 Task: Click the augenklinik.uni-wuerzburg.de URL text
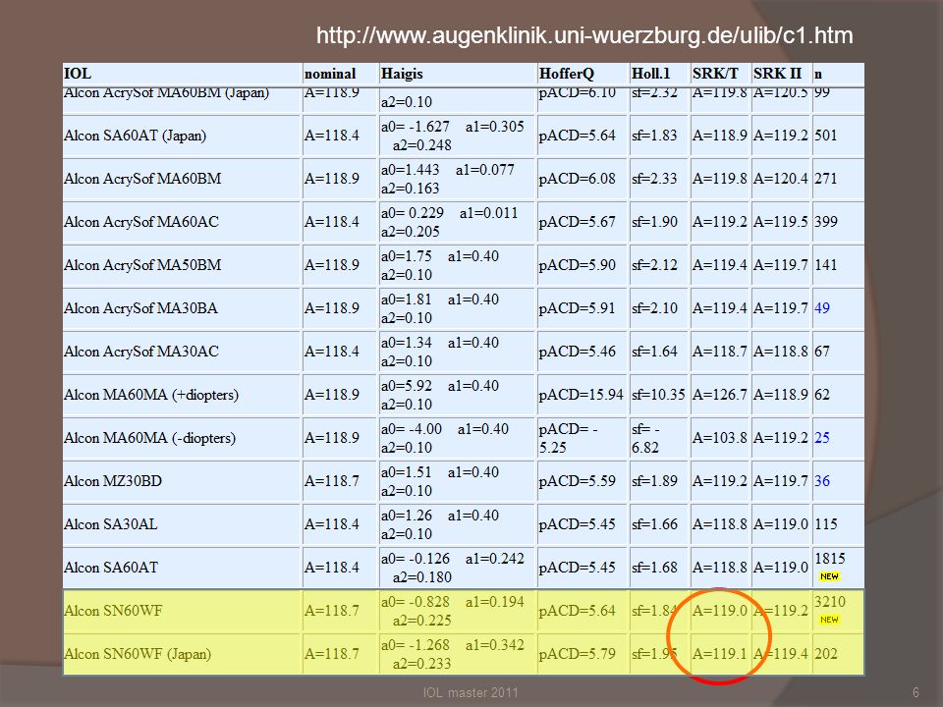[x=584, y=35]
